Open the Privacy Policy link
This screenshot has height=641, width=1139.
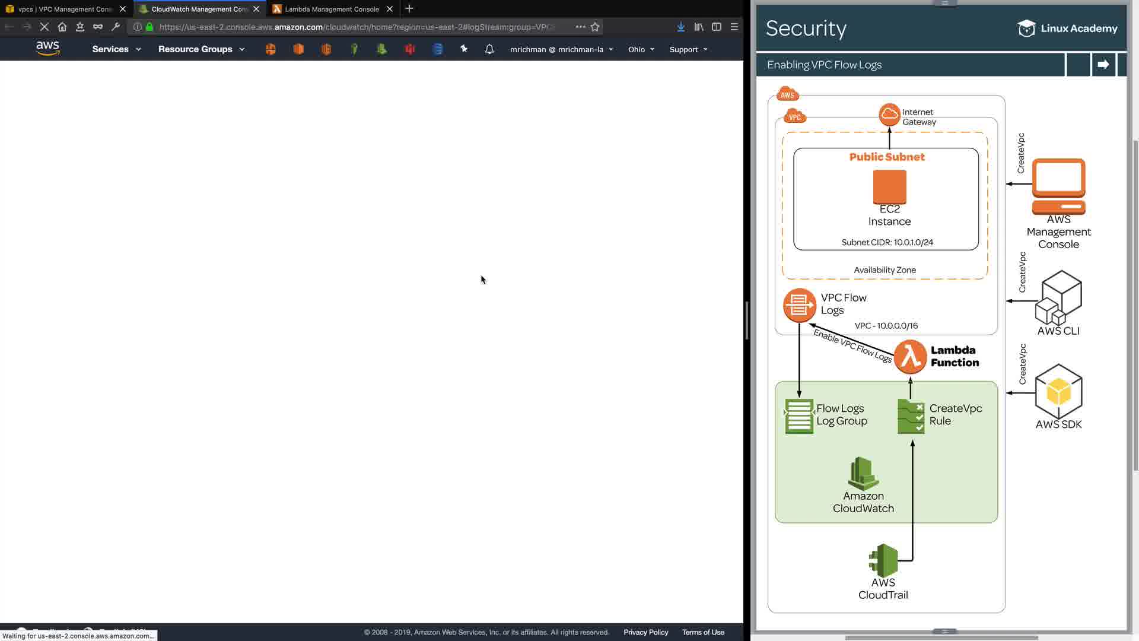pyautogui.click(x=645, y=632)
